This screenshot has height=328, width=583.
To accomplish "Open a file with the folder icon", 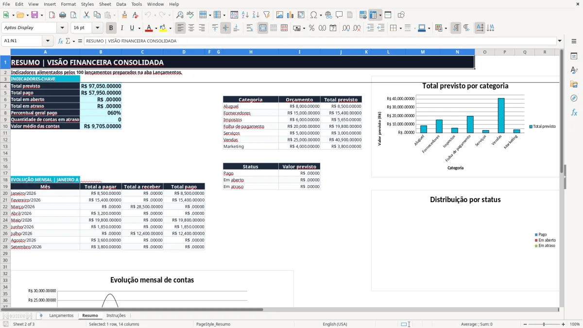I will (x=20, y=15).
